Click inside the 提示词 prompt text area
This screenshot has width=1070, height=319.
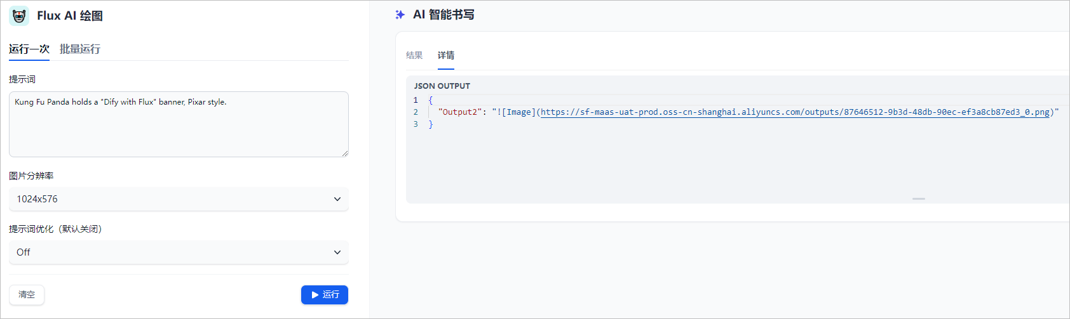[179, 124]
